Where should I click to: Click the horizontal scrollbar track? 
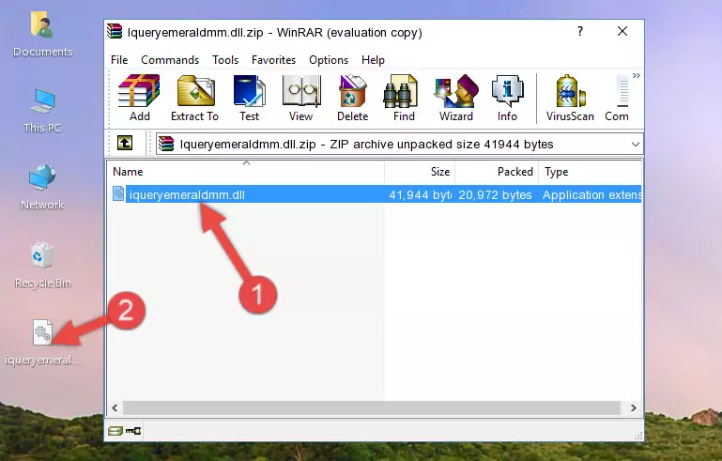point(372,407)
